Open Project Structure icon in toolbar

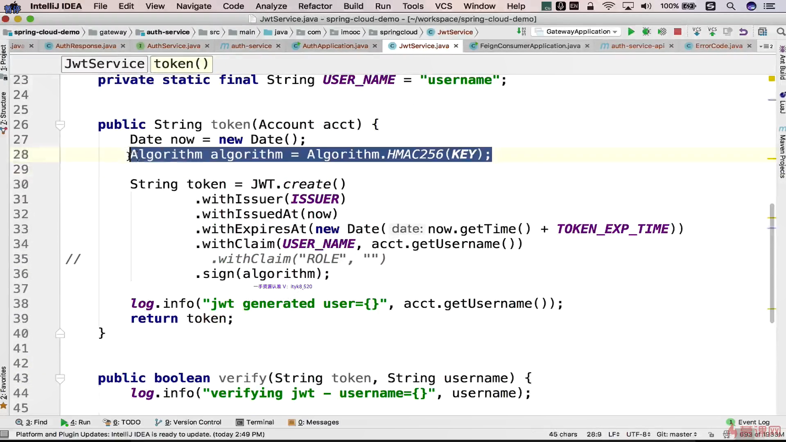tap(762, 32)
